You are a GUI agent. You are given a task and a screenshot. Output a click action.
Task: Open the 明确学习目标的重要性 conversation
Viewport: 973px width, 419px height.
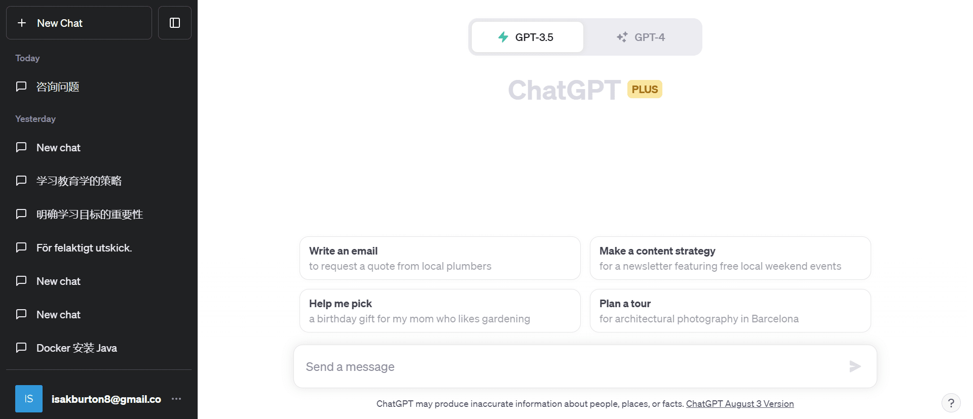[x=90, y=215]
